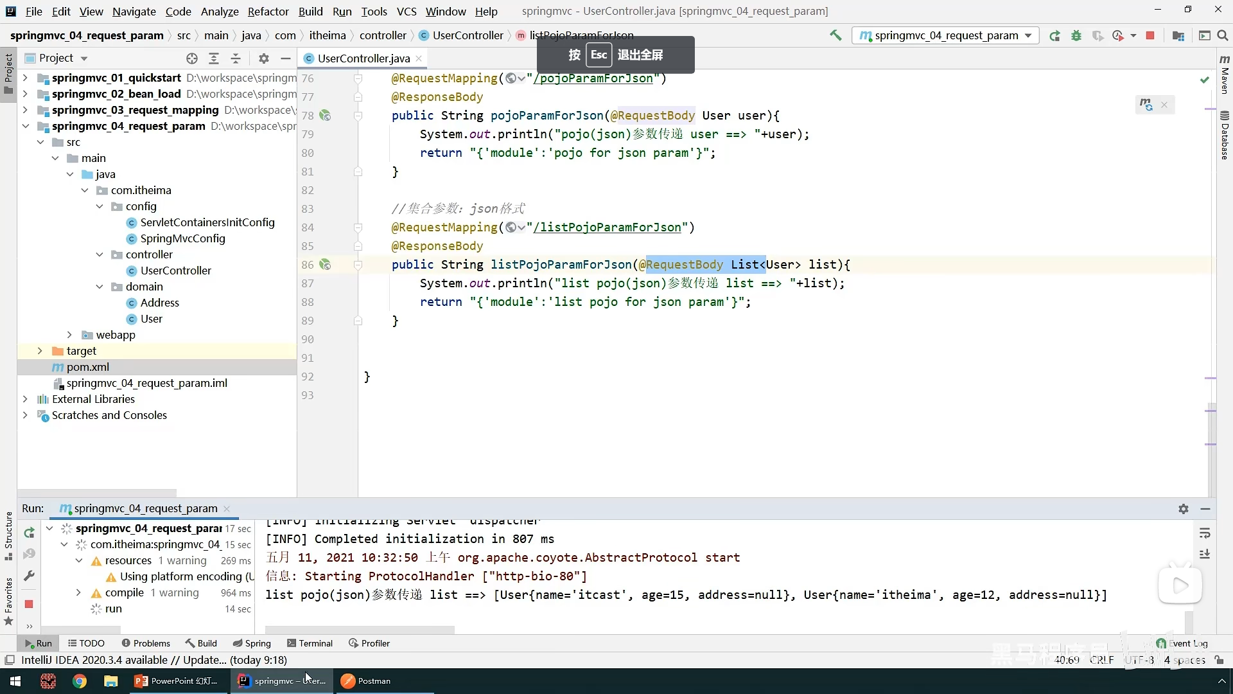1233x694 pixels.
Task: Toggle read-only lock icon in status bar
Action: pyautogui.click(x=1219, y=660)
